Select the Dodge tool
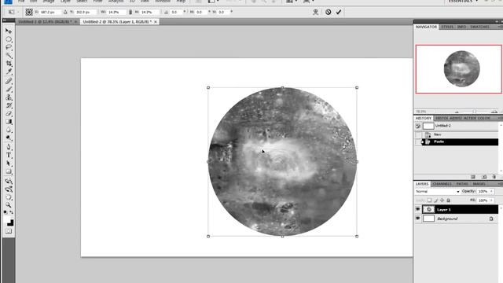503x283 pixels. [x=9, y=138]
